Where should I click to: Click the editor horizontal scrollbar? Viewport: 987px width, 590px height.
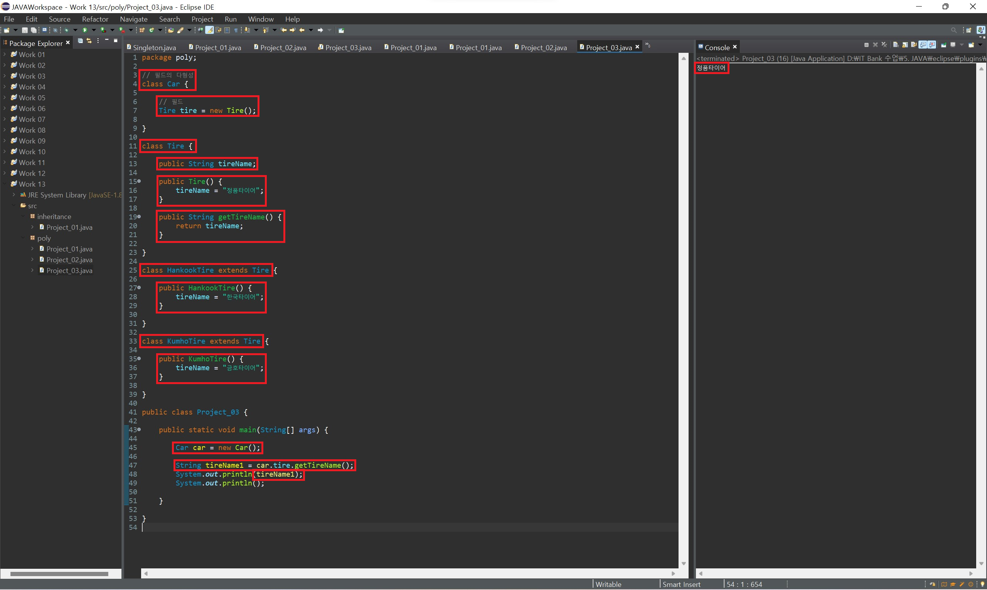tap(409, 573)
